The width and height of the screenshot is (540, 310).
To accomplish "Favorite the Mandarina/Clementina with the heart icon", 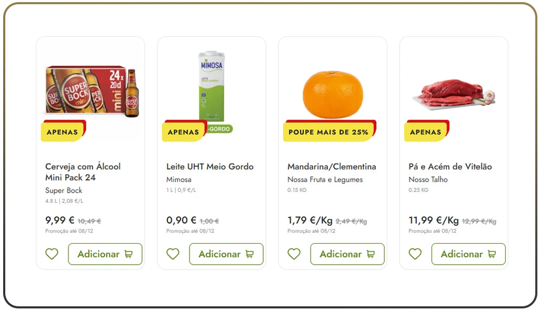I will [x=294, y=254].
